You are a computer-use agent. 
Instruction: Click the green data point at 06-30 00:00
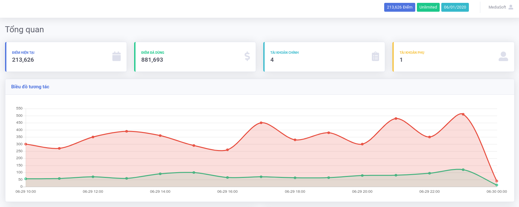[497, 185]
